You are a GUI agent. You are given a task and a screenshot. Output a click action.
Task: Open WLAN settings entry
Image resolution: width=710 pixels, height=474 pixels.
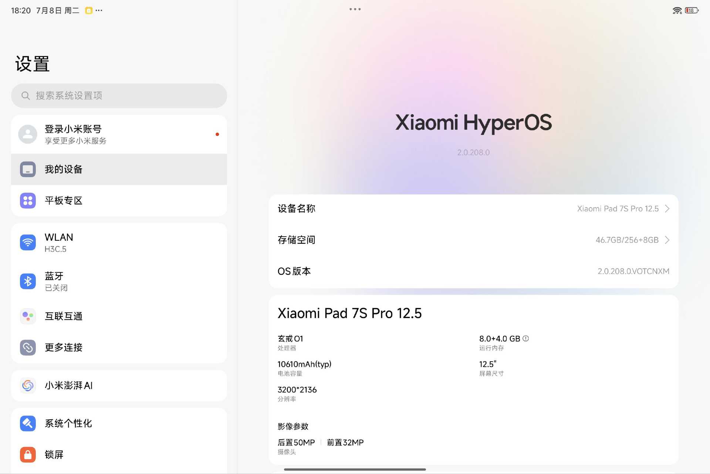tap(119, 243)
